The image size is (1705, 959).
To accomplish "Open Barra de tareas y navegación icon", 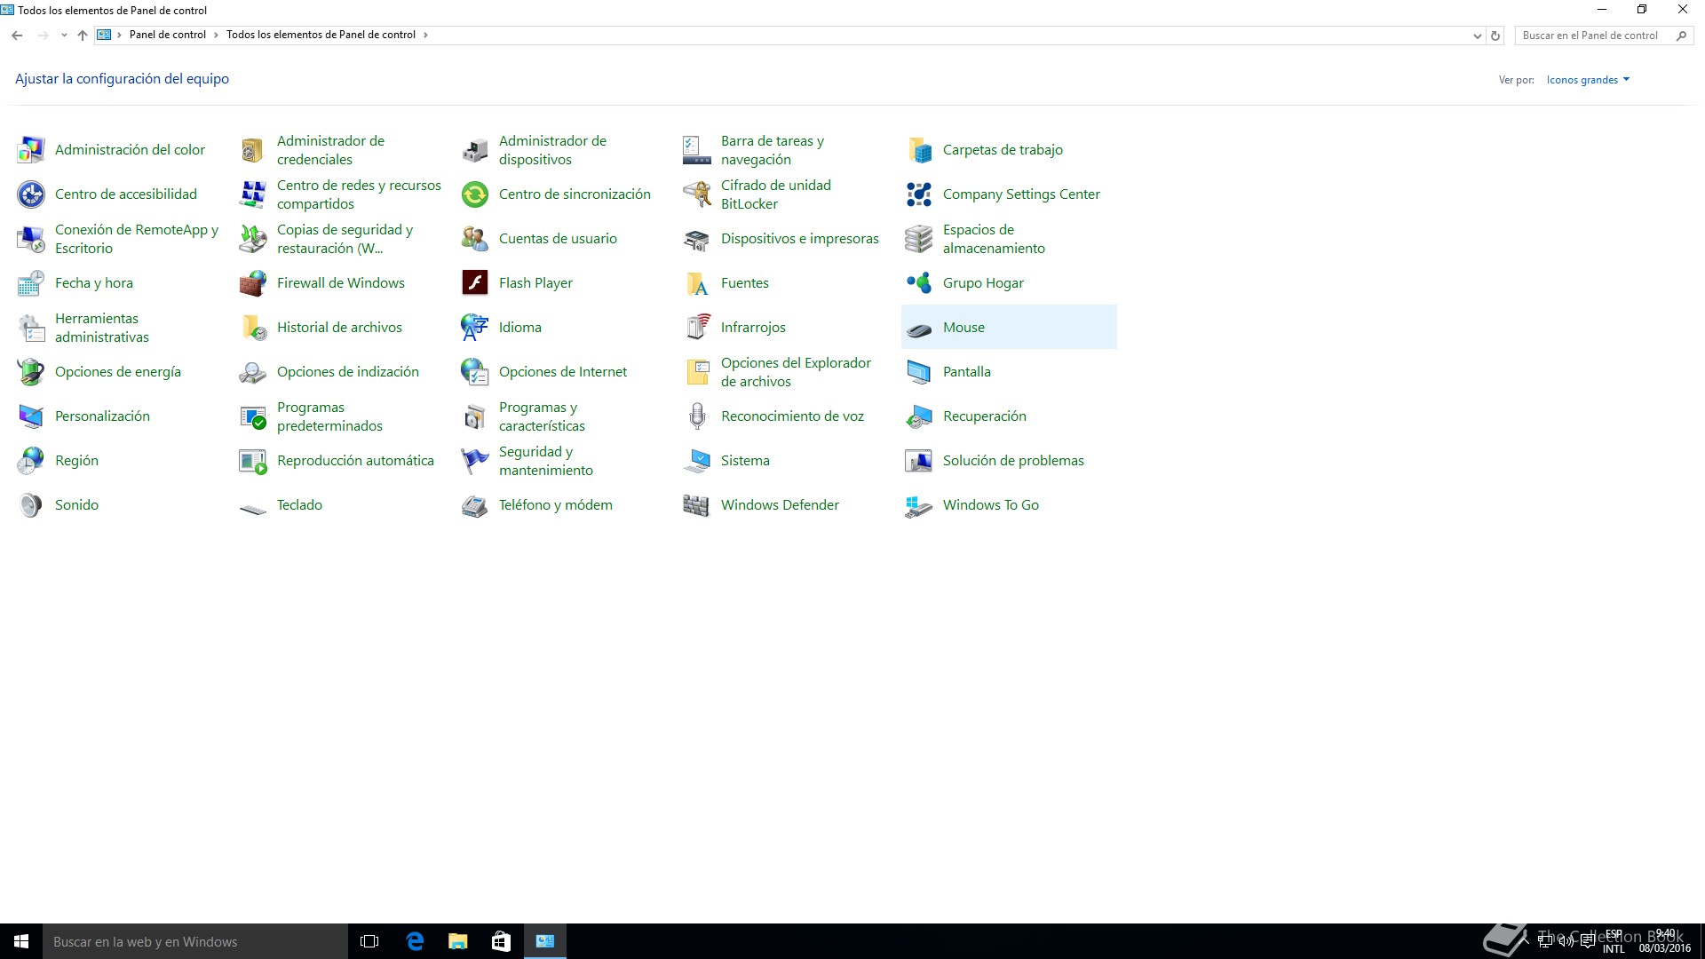I will click(697, 150).
